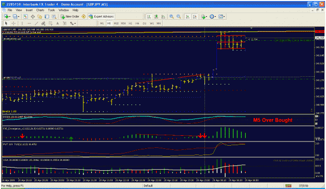
Task: Open the Market Watch window icon
Action: 26,16
